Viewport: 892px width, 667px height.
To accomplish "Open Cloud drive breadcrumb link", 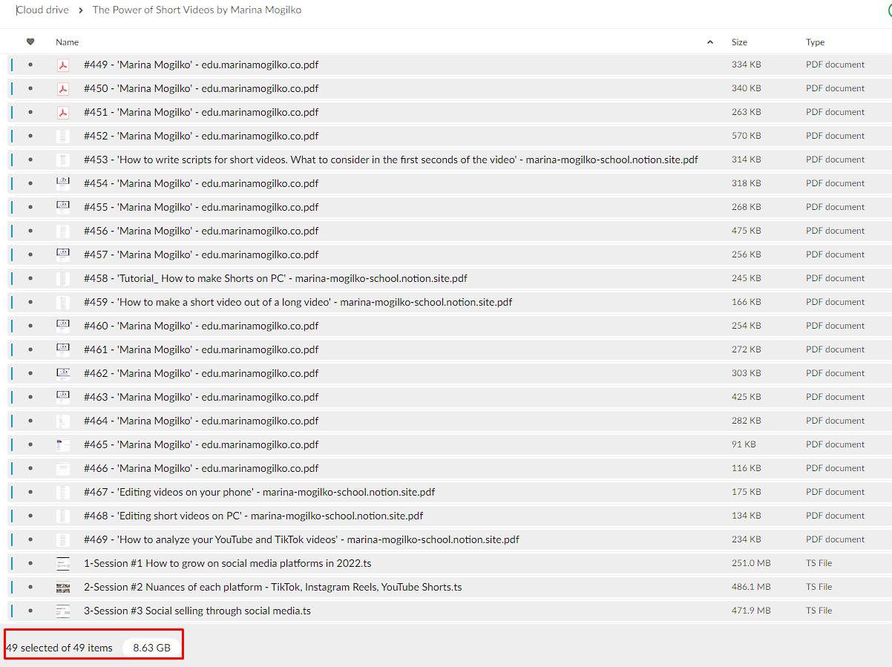I will 42,10.
